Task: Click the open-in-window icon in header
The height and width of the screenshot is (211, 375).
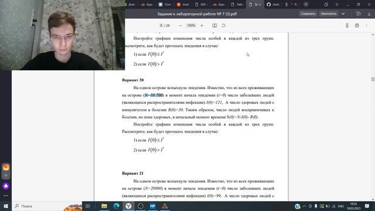Action: tap(358, 14)
